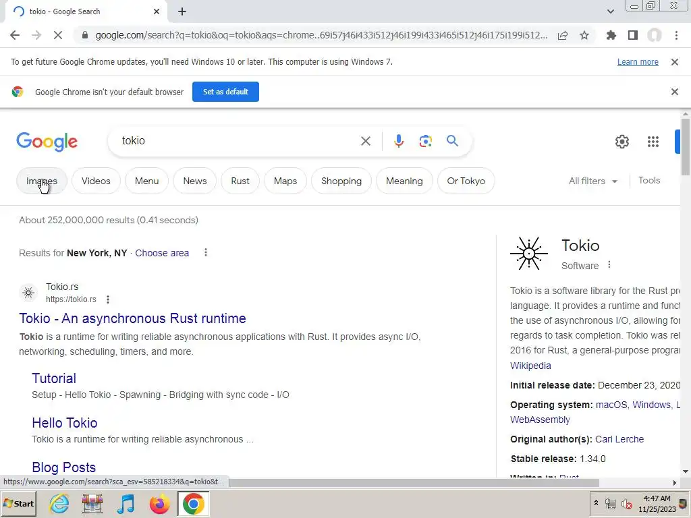Click the muted volume tray icon

click(627, 503)
